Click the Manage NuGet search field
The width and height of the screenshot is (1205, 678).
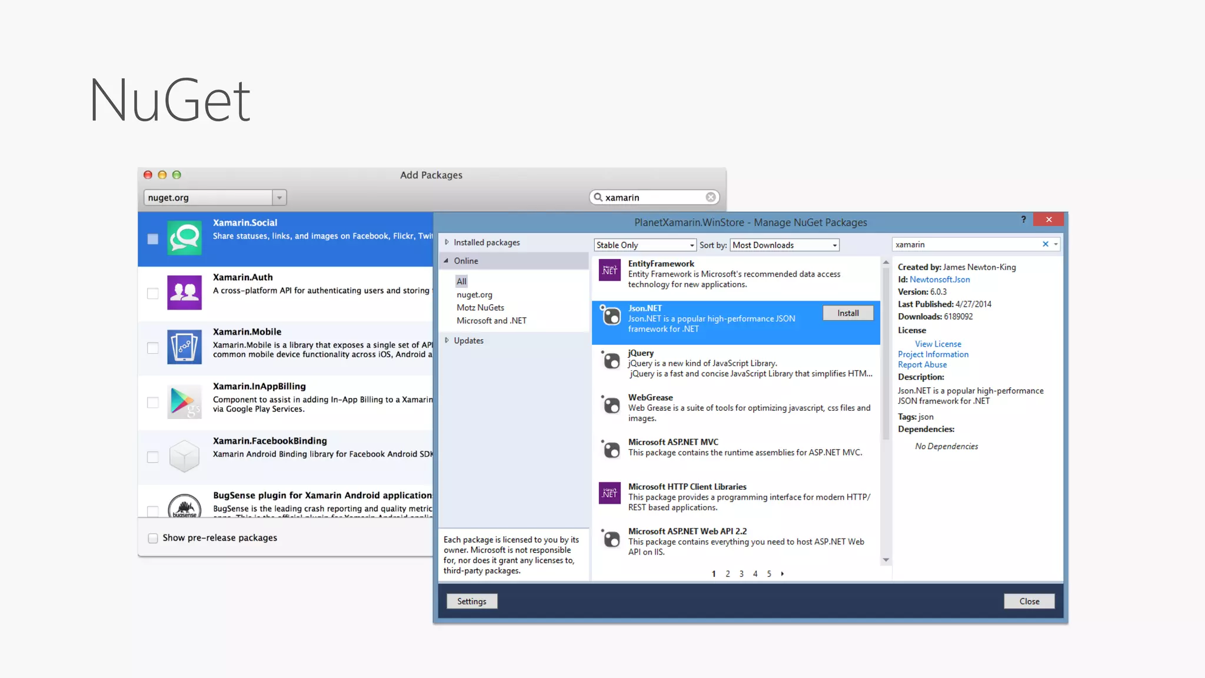pos(965,244)
